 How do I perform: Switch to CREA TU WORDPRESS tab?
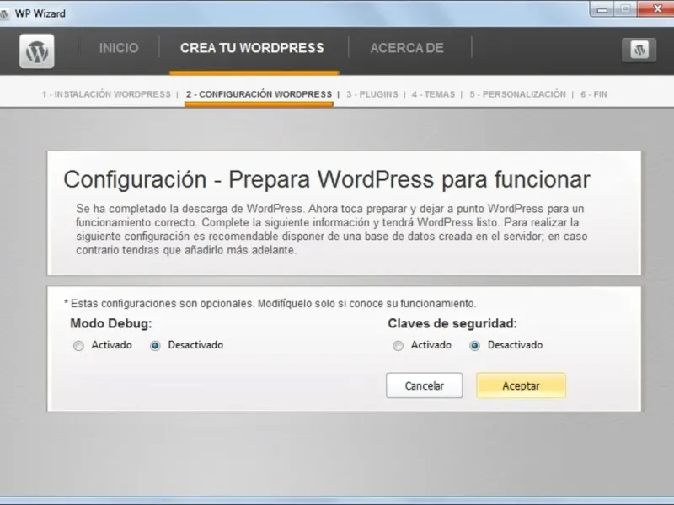point(252,48)
